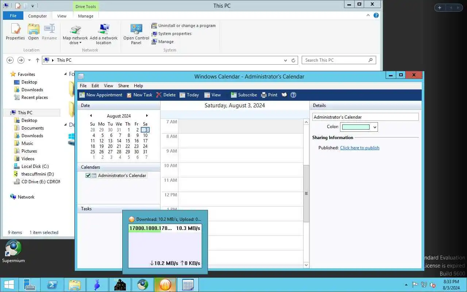Show hidden system tray icons arrow

click(x=407, y=285)
